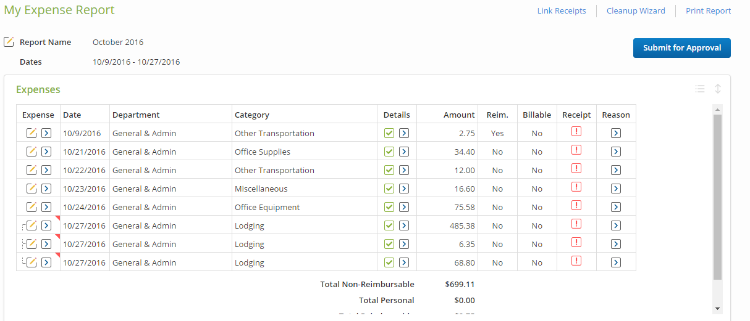Screen dimensions: 750x321
Task: Sort by Amount column header
Action: click(x=459, y=115)
